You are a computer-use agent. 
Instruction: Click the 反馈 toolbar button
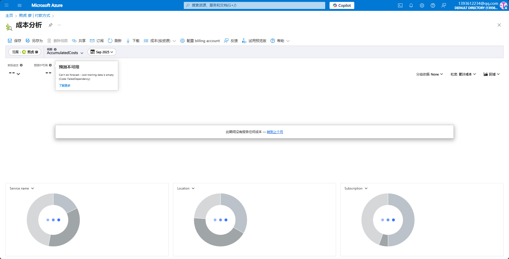pyautogui.click(x=231, y=41)
